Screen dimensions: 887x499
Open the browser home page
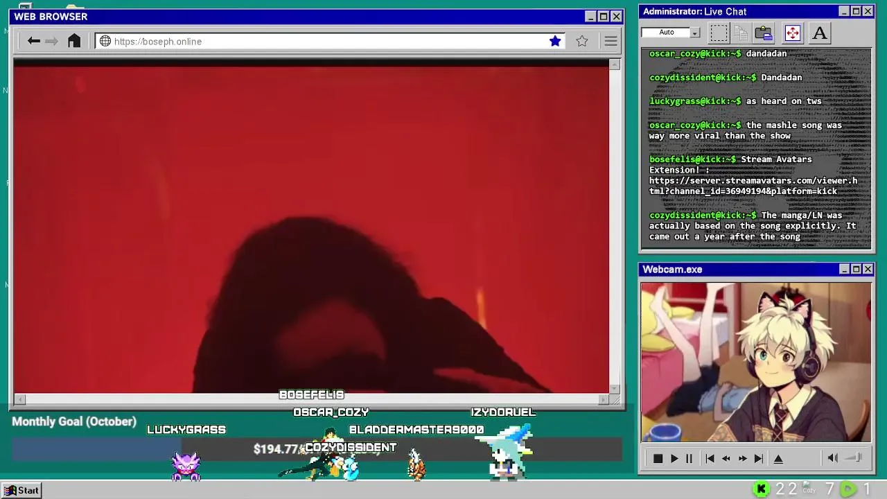coord(74,41)
